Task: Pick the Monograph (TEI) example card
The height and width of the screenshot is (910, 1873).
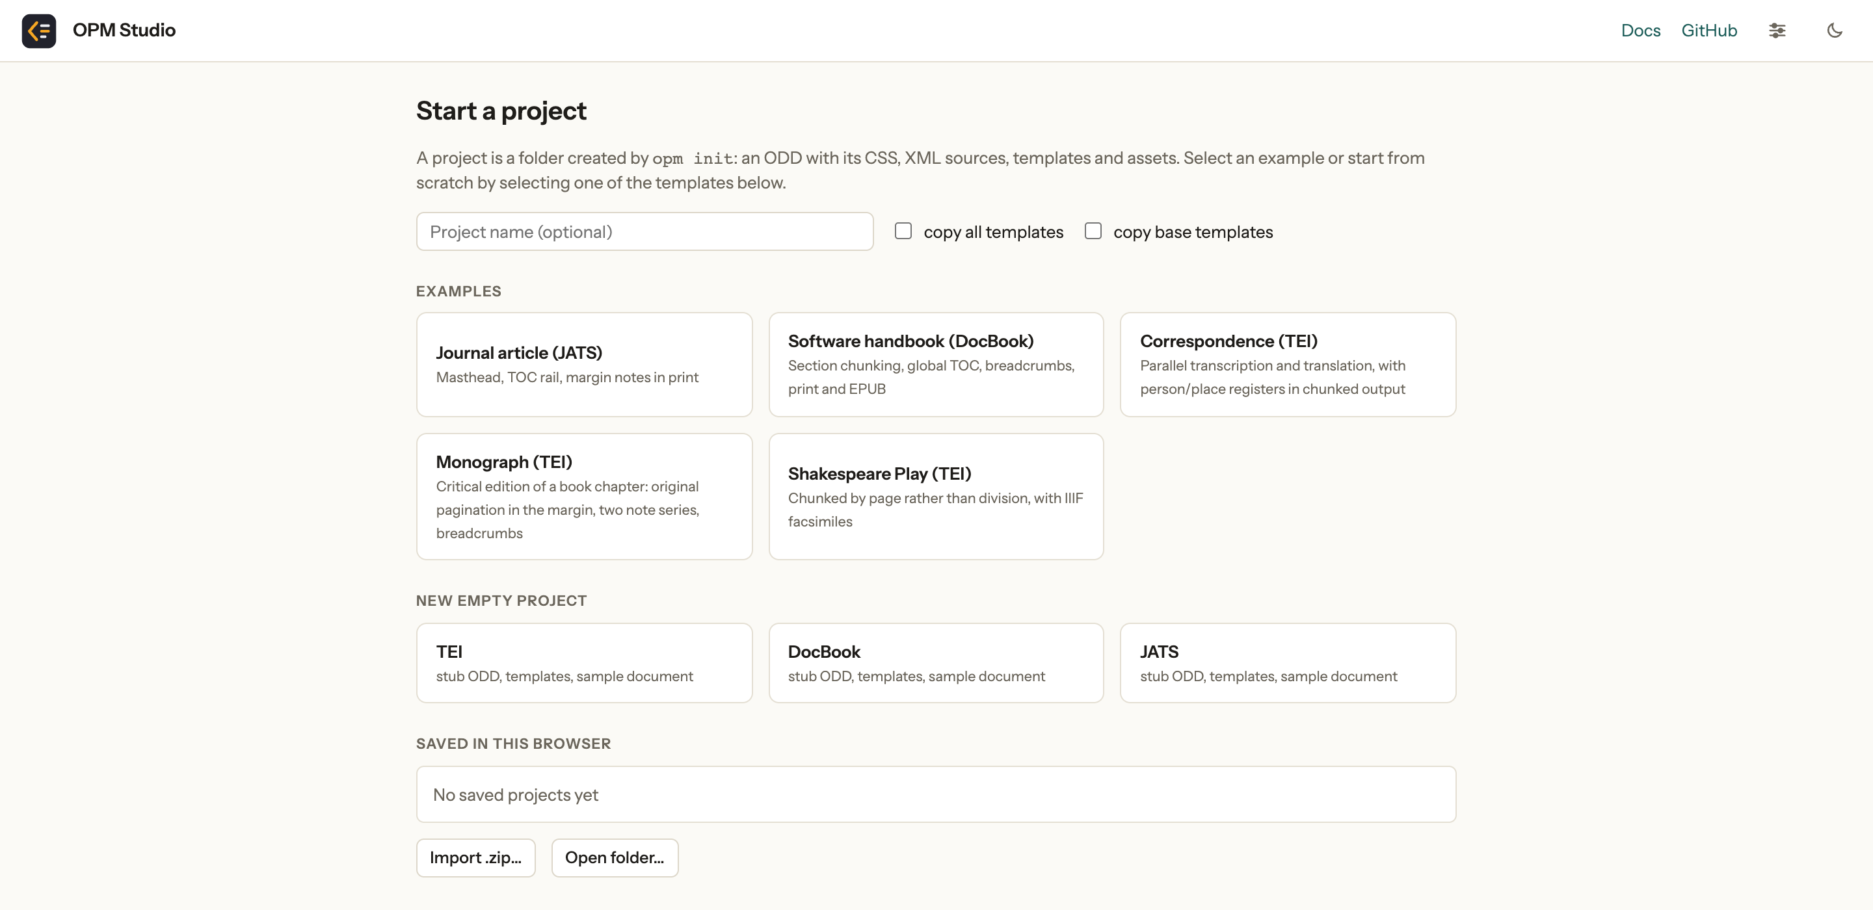Action: click(584, 497)
